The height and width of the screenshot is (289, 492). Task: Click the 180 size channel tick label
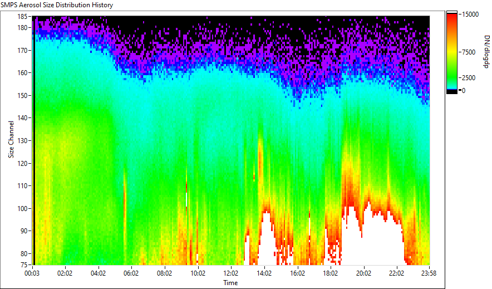point(23,28)
